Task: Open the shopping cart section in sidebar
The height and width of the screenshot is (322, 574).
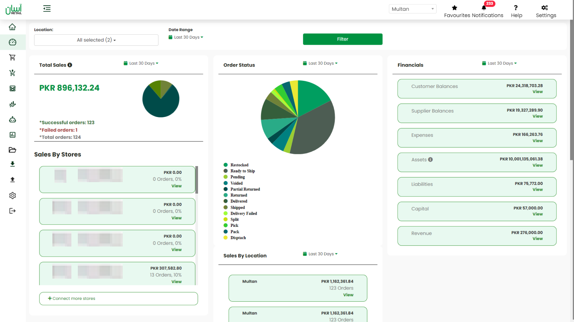Action: point(13,57)
